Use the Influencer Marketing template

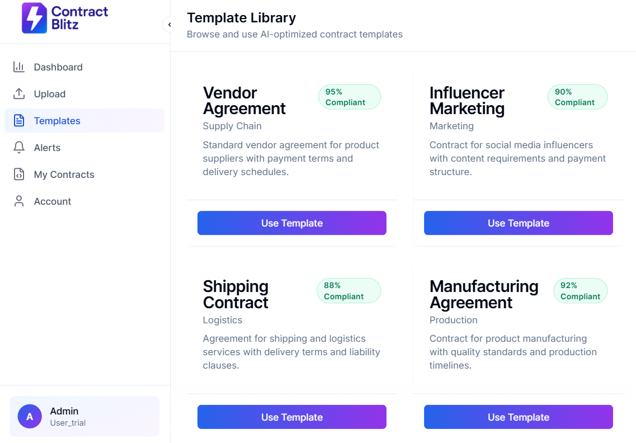(518, 223)
